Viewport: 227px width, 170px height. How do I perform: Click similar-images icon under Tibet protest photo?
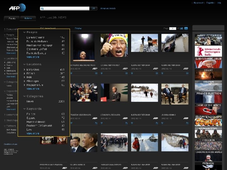coord(126,73)
